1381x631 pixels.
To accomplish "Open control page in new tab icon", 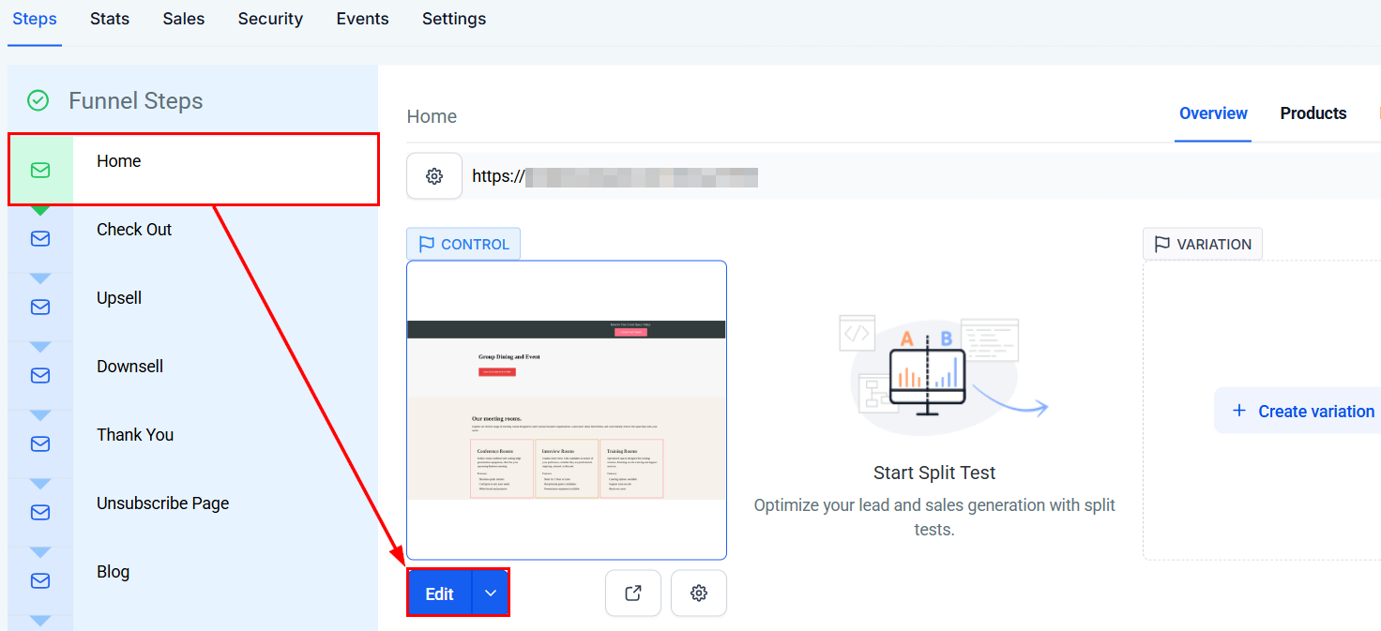I will pyautogui.click(x=633, y=593).
